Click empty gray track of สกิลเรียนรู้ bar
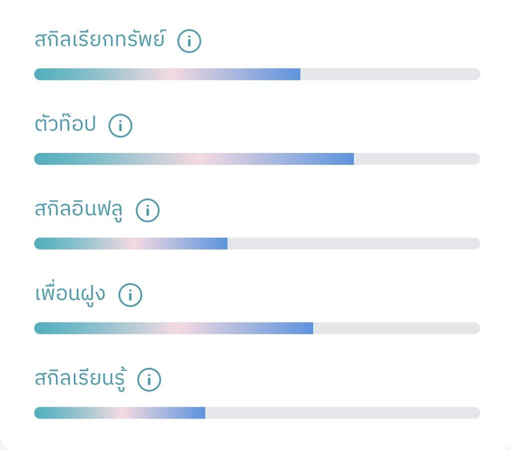The image size is (511, 450). tap(343, 413)
